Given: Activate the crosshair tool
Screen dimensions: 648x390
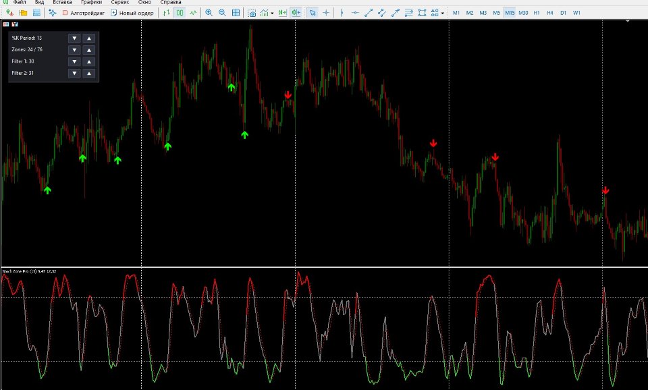Looking at the screenshot, I should [326, 13].
